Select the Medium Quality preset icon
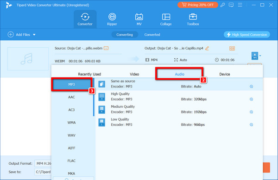Screen dimensions: 278x180 click(102, 110)
